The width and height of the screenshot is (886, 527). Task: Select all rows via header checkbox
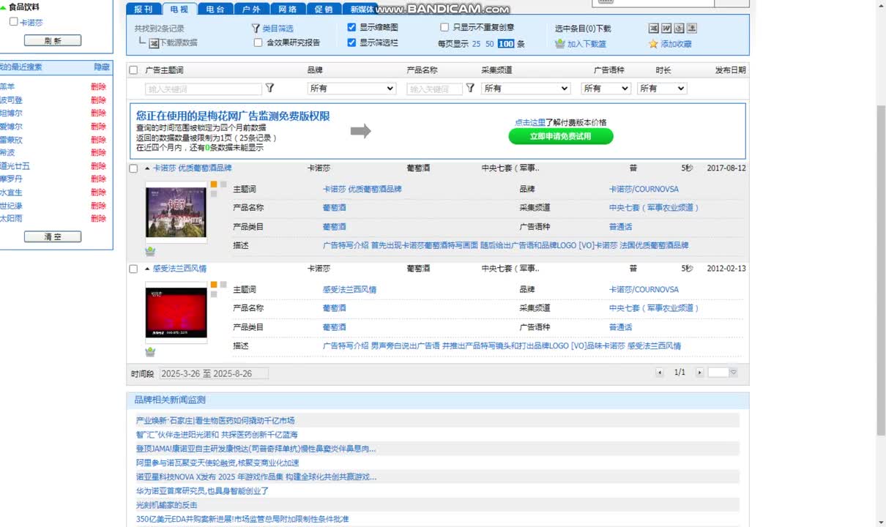click(133, 70)
